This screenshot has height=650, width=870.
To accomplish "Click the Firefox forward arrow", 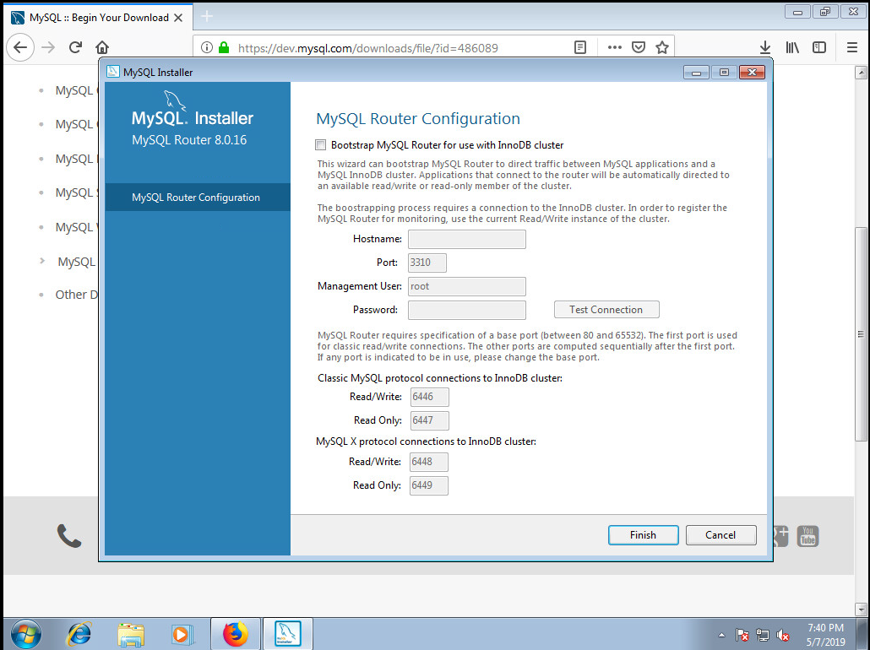I will (48, 48).
